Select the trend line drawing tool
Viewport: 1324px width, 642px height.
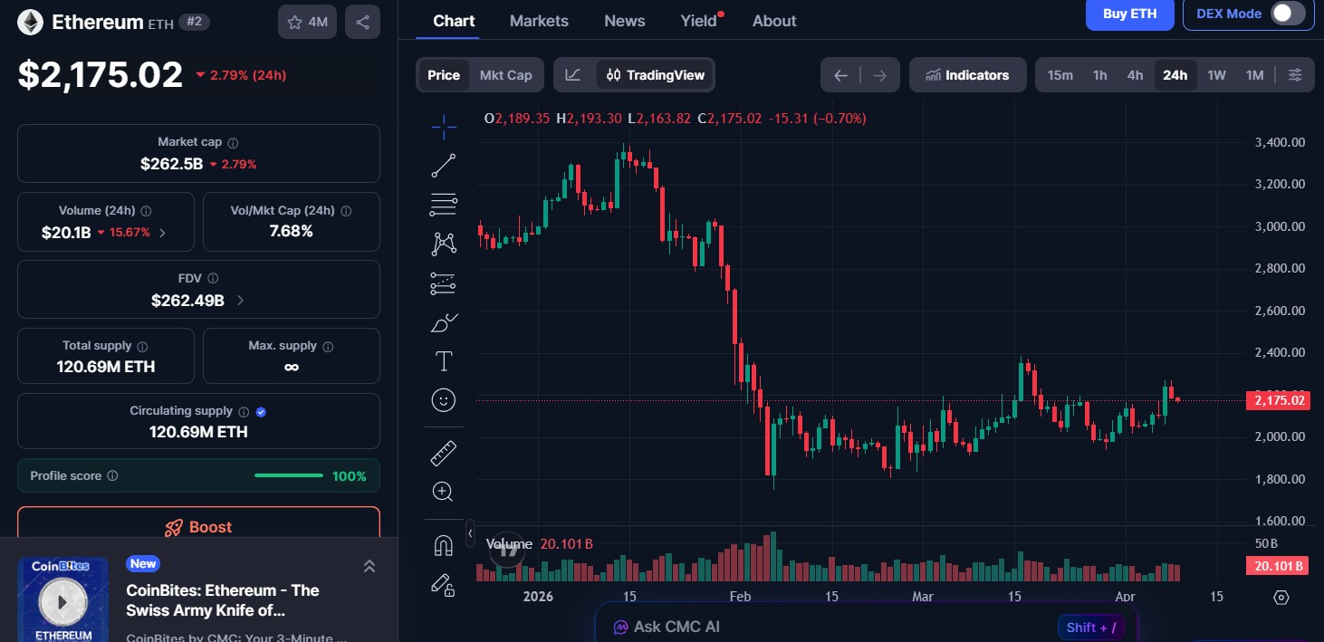coord(443,165)
